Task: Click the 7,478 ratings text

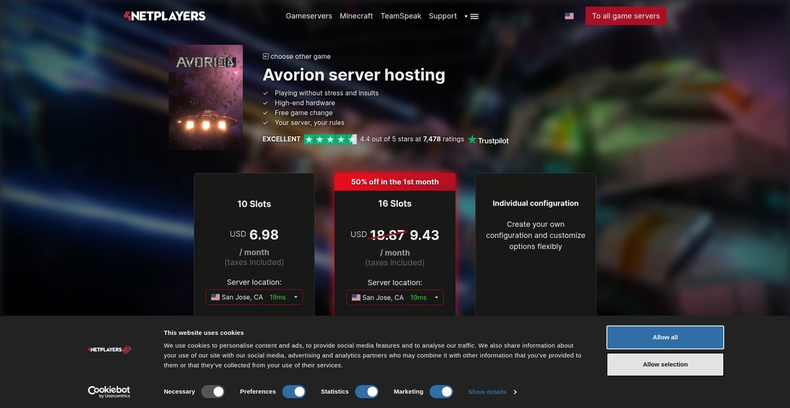Action: point(444,140)
